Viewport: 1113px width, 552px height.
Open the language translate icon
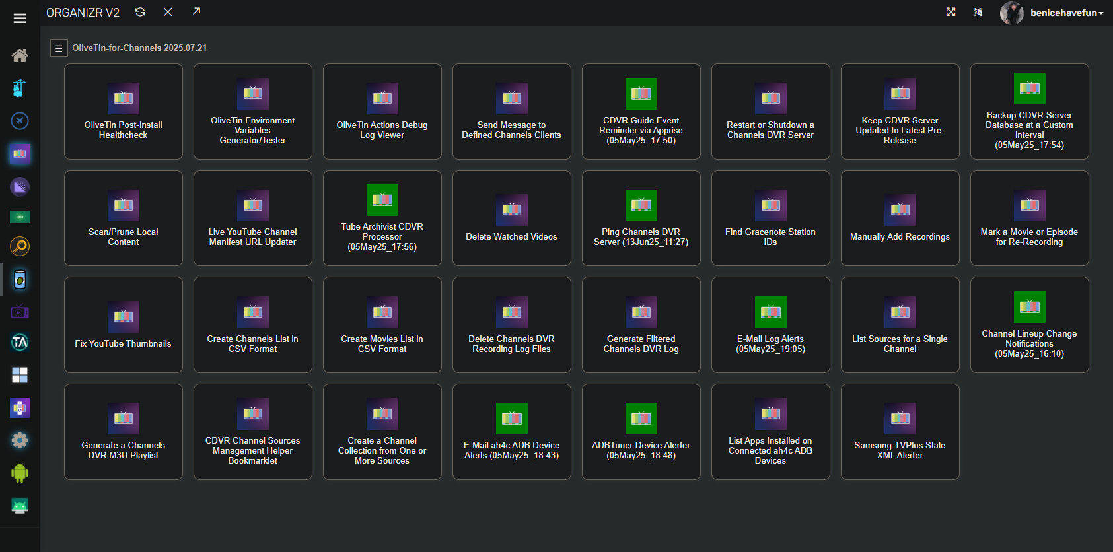pos(978,13)
